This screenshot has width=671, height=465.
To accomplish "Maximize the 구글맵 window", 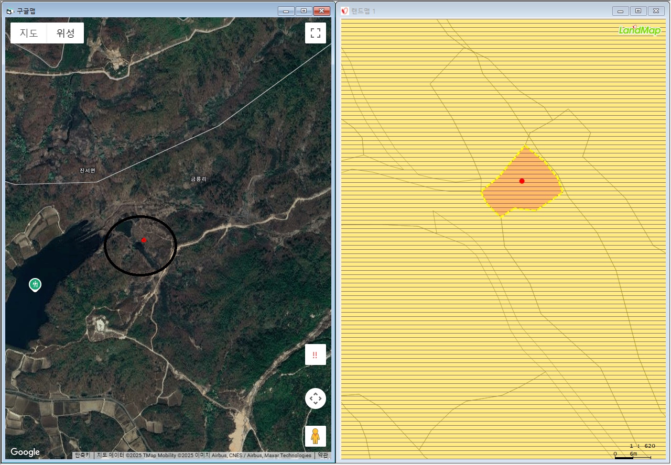I will click(304, 11).
